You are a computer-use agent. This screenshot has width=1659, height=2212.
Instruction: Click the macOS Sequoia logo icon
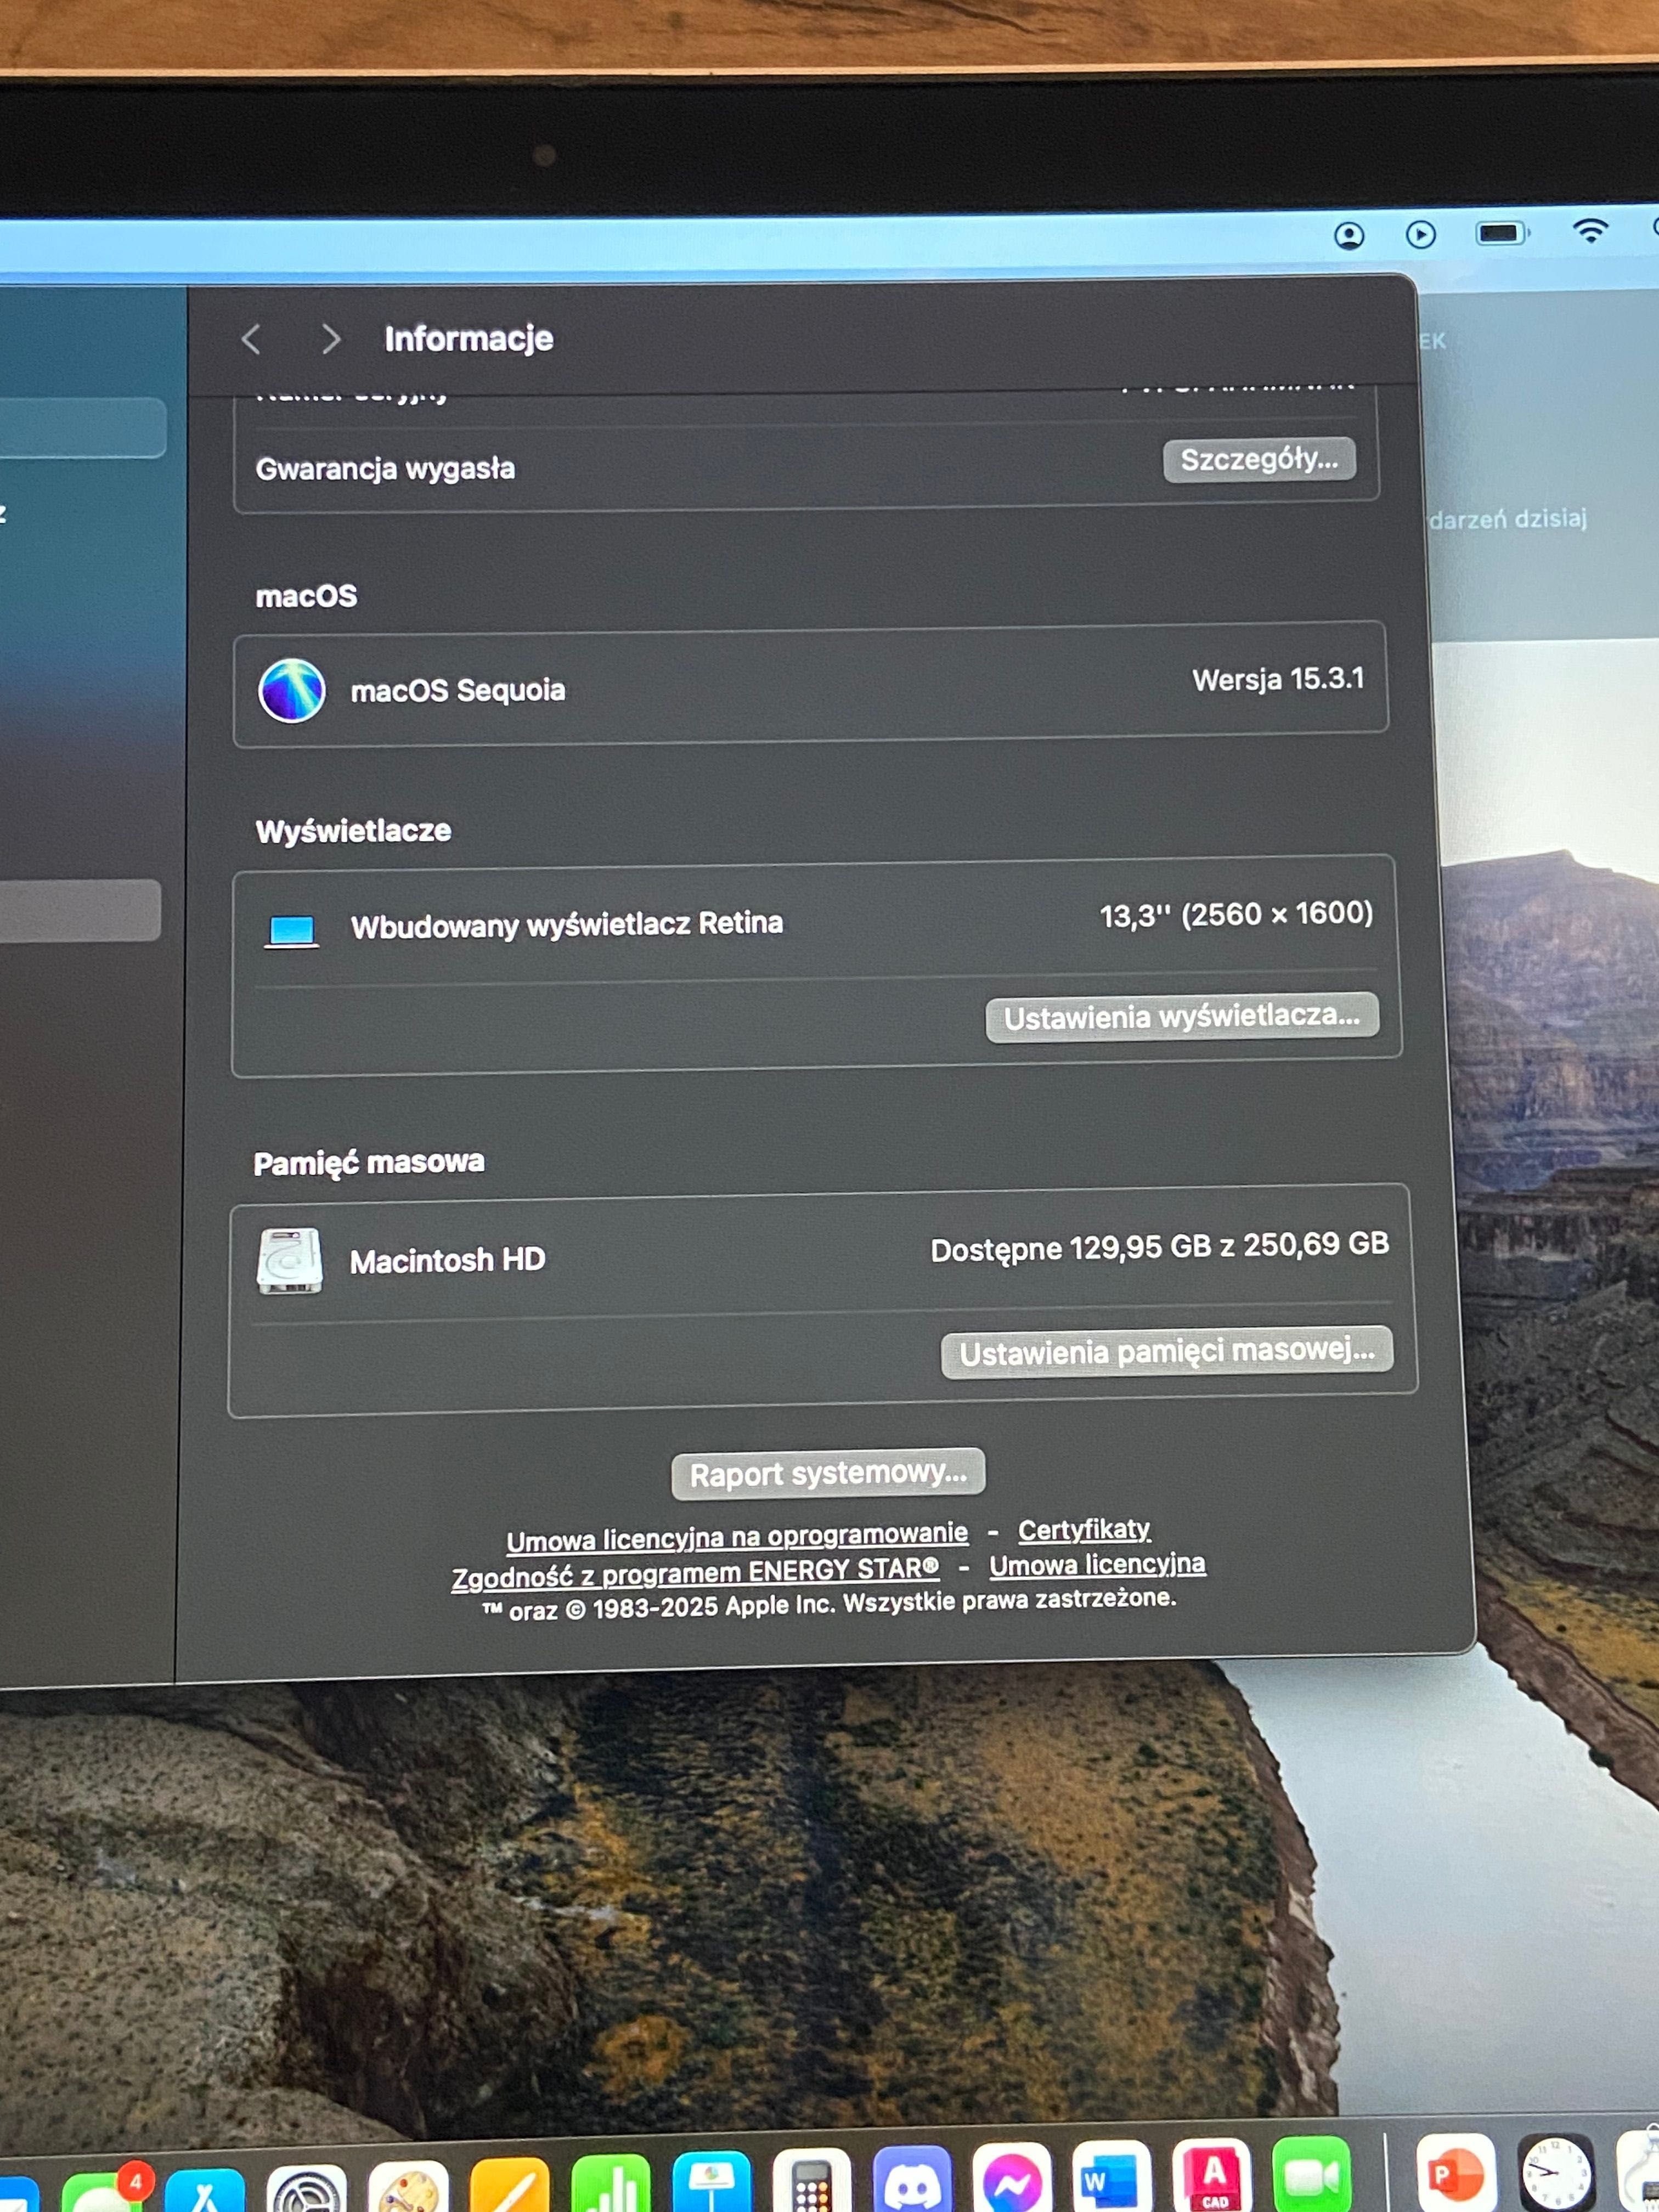click(x=291, y=690)
